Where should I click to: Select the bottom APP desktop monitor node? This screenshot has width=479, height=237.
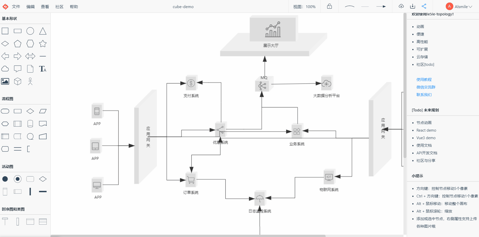click(97, 185)
